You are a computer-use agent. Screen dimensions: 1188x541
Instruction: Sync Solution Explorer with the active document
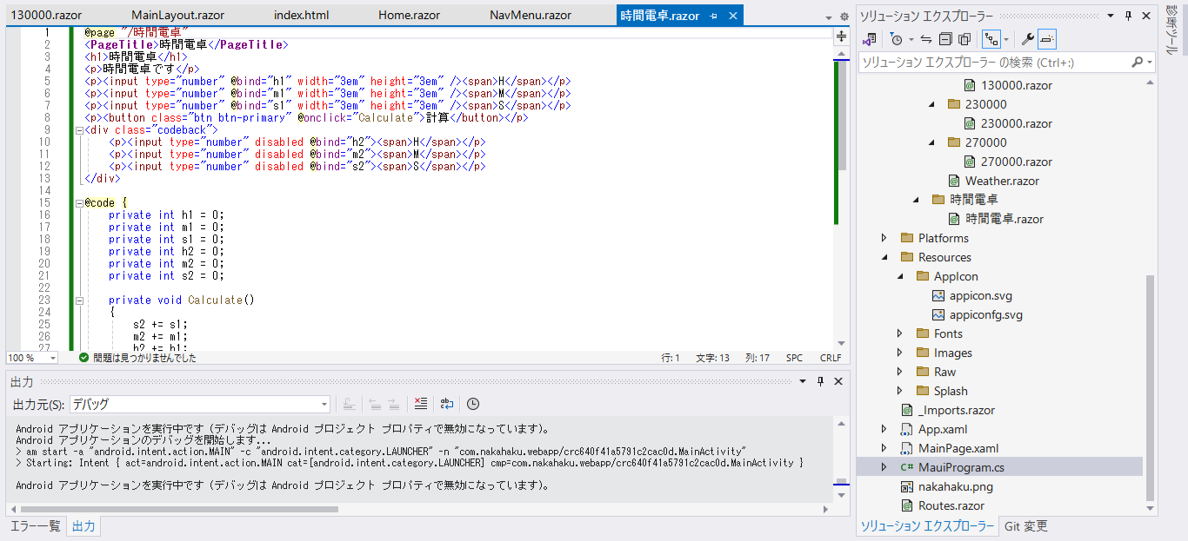[926, 39]
